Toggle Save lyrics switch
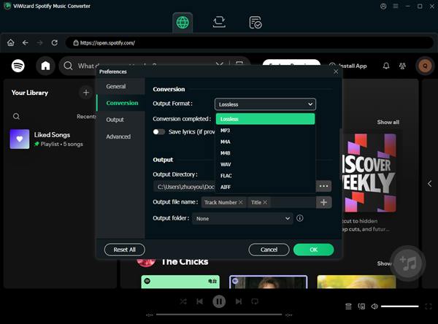This screenshot has width=438, height=324. pos(159,132)
